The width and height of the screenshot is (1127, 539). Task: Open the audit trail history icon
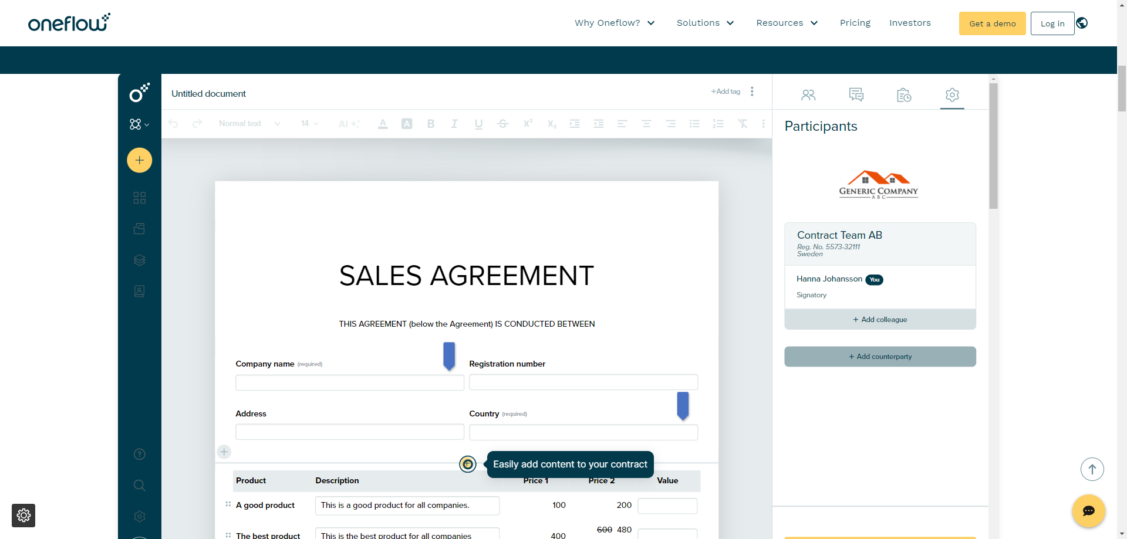pos(904,95)
